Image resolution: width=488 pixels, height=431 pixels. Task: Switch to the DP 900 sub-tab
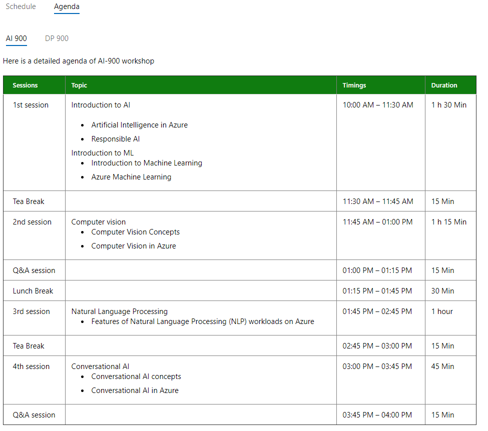tap(57, 38)
